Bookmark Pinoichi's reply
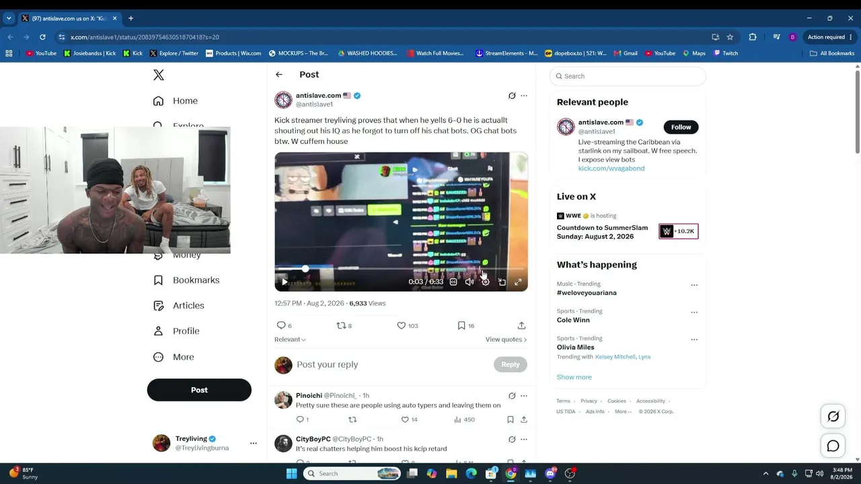This screenshot has height=484, width=861. click(511, 419)
